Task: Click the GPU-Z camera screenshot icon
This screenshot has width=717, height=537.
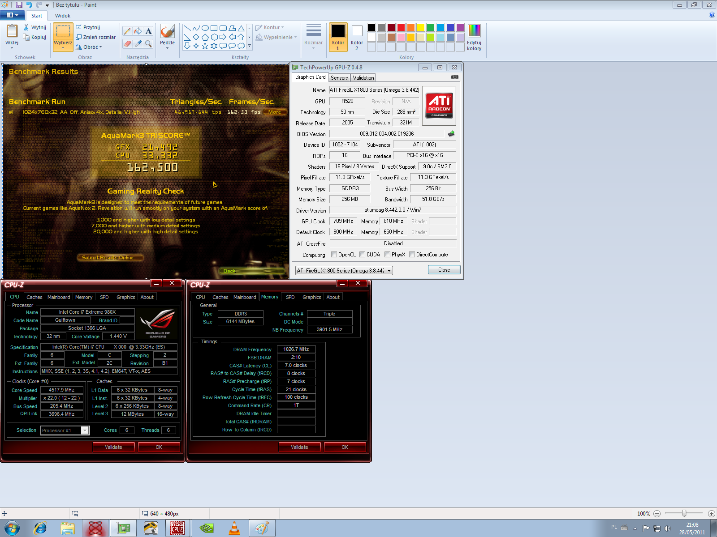Action: coord(455,77)
